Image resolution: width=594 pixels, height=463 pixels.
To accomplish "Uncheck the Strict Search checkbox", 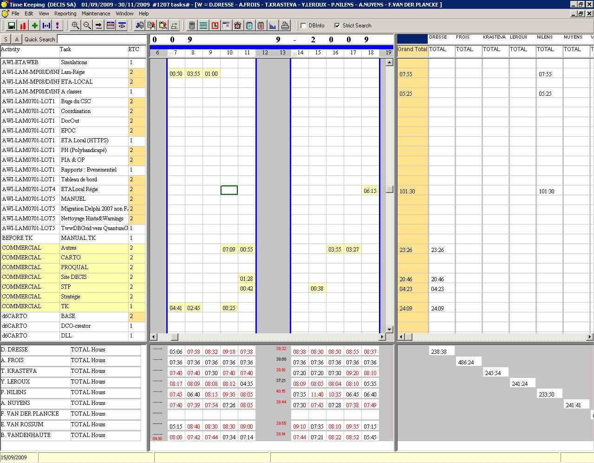I will click(337, 26).
